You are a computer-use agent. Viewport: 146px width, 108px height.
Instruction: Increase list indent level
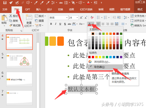tap(119, 17)
